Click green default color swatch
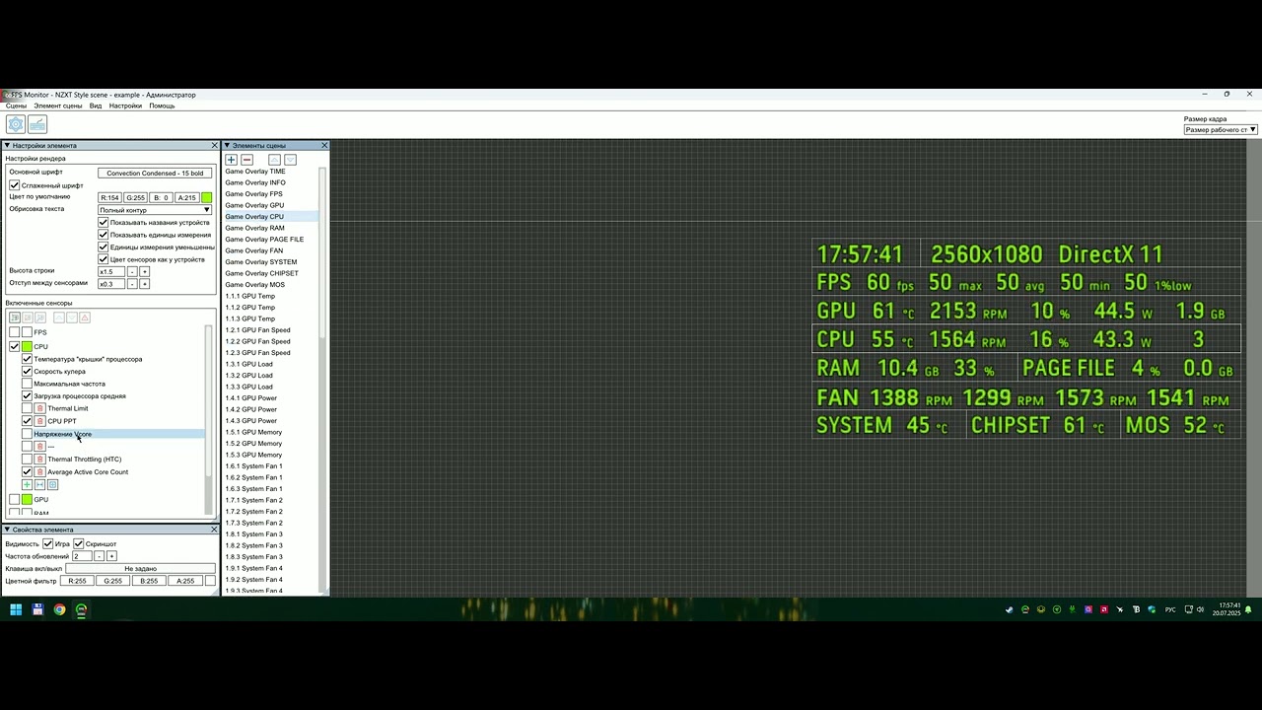 tap(207, 198)
